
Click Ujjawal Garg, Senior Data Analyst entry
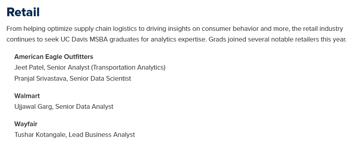64,106
